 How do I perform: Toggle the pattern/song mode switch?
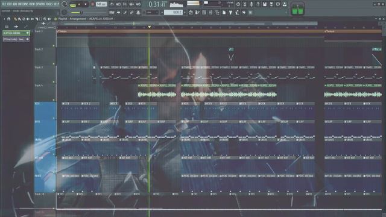73,5
